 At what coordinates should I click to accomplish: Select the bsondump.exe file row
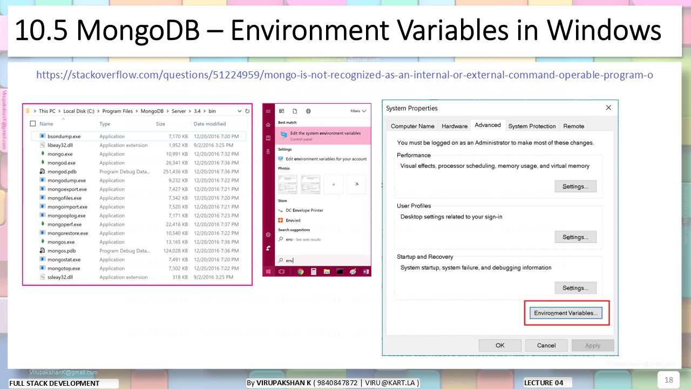click(139, 137)
